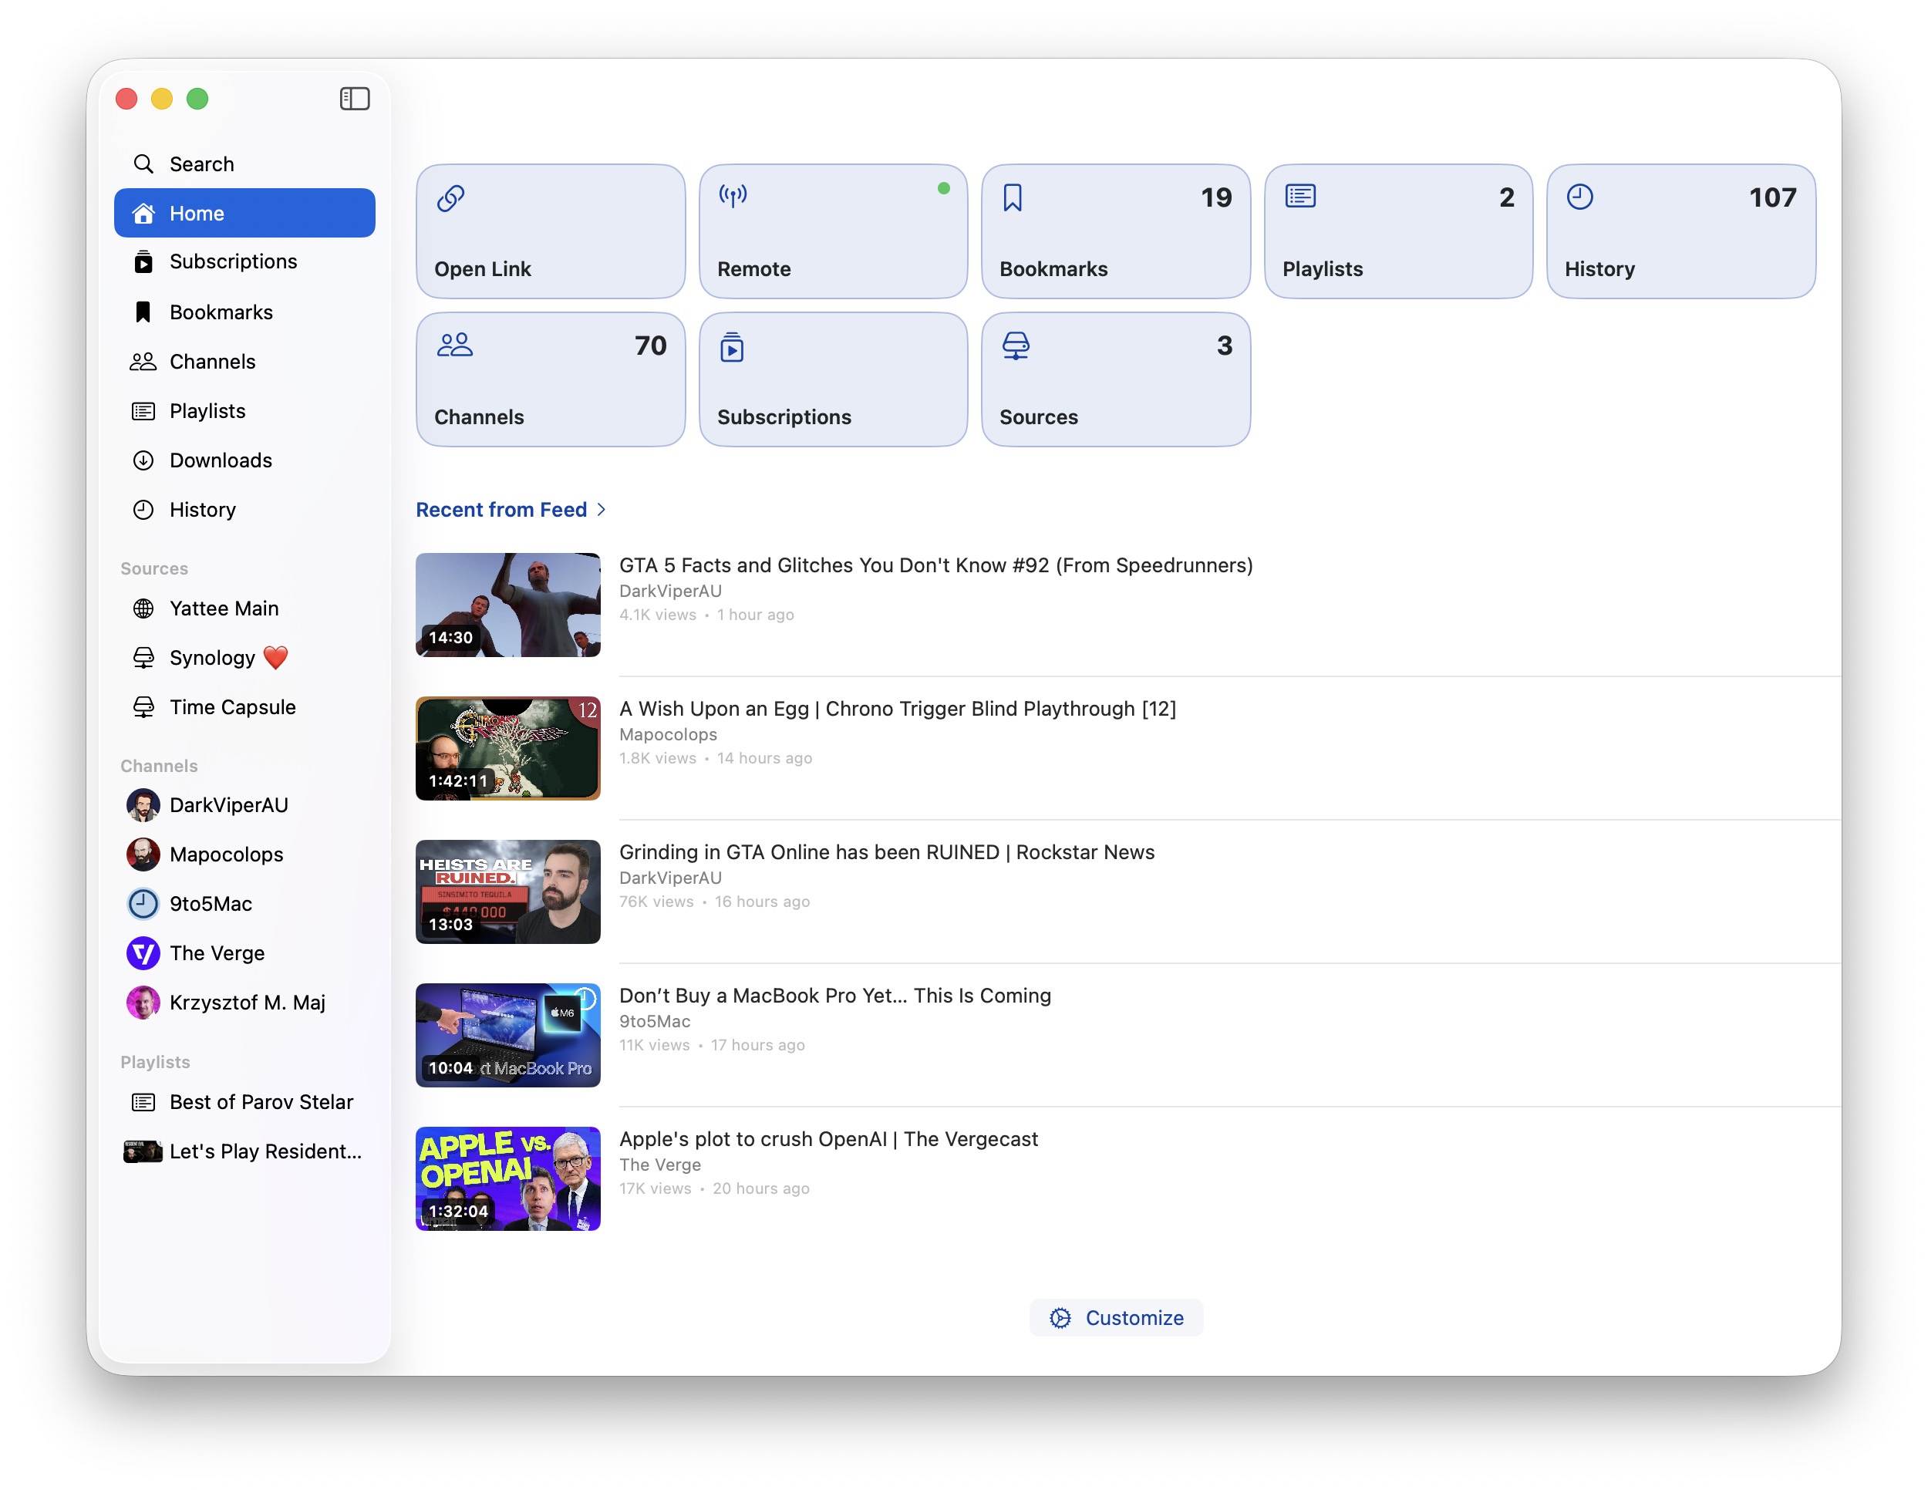The width and height of the screenshot is (1928, 1490).
Task: Click the house icon beside Home
Action: (x=143, y=213)
